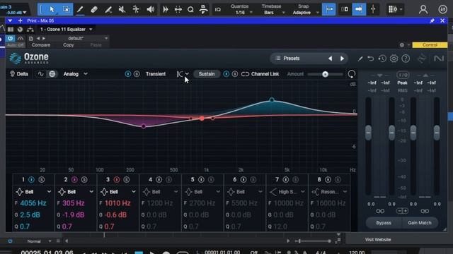Viewport: 453px width, 254px height.
Task: Toggle Channel Link
Action: pos(260,74)
